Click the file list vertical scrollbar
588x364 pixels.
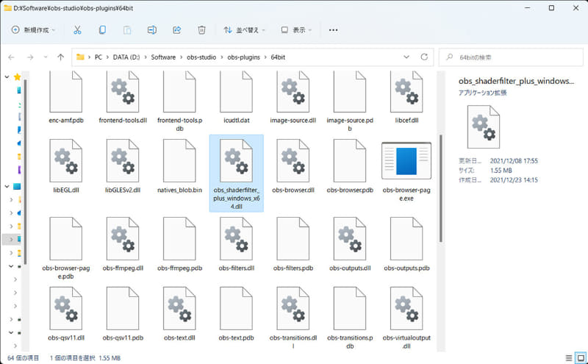(x=440, y=188)
